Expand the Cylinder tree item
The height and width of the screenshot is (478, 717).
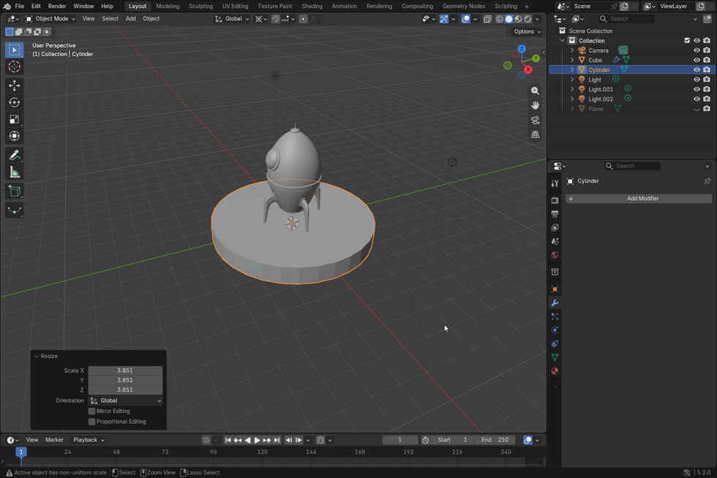571,69
